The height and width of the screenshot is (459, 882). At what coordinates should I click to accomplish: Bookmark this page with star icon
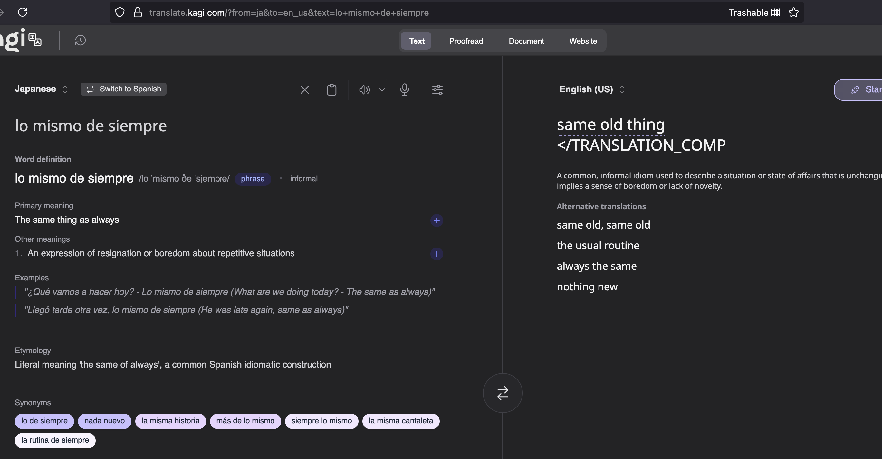794,13
